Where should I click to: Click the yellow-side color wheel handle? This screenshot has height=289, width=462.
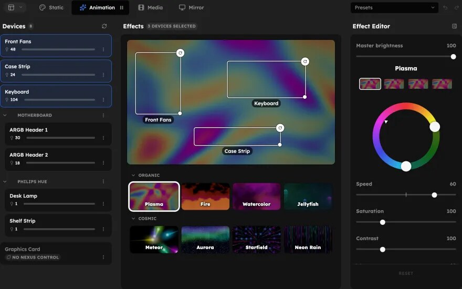click(435, 127)
